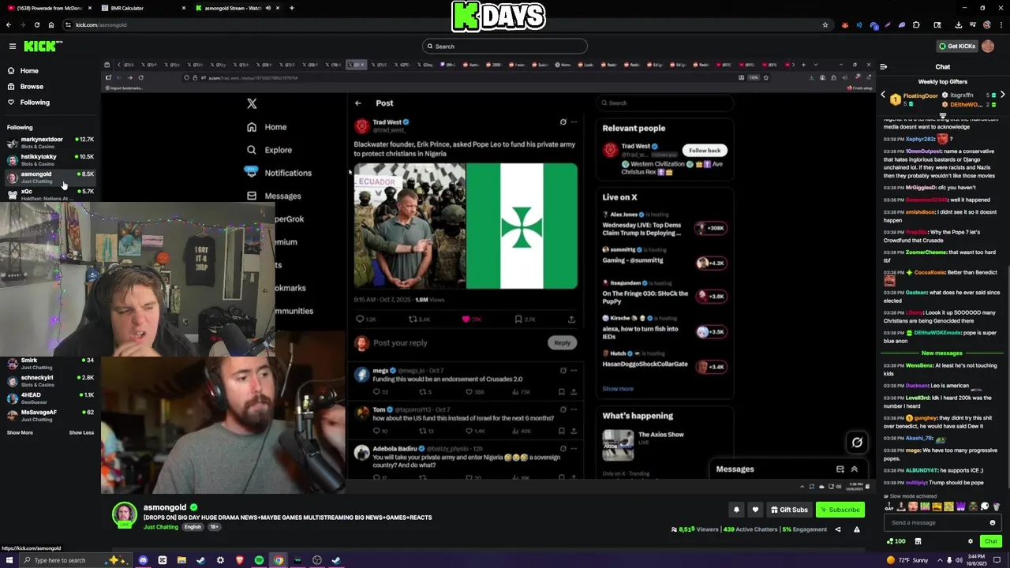Show next weekly top gifters
This screenshot has width=1010, height=568.
pos(1002,95)
